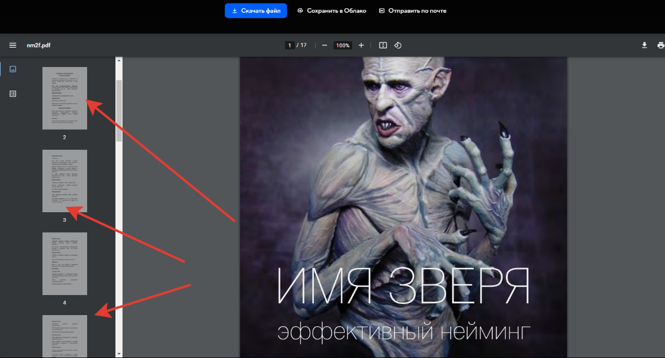Image resolution: width=665 pixels, height=358 pixels.
Task: Click the fit to page icon
Action: (x=383, y=45)
